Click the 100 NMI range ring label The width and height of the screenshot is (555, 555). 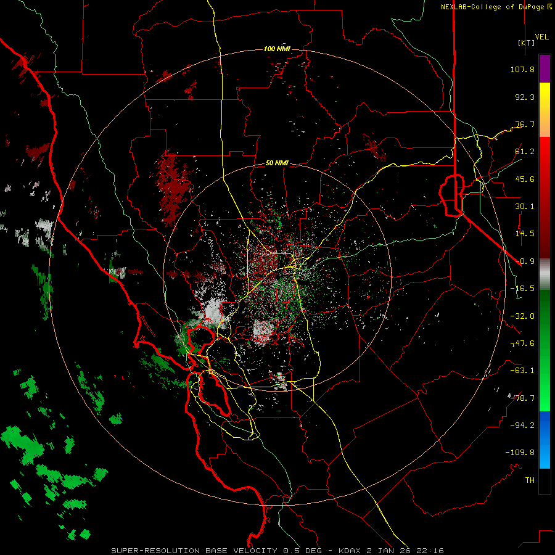(277, 49)
